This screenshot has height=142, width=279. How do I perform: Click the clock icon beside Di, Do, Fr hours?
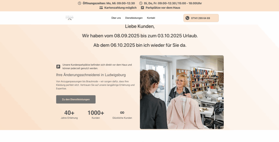[x=141, y=3]
